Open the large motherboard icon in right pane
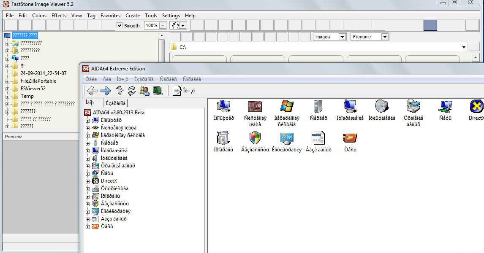 point(255,106)
